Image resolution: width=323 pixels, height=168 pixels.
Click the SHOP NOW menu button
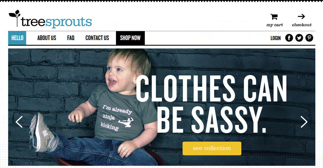[x=130, y=38]
